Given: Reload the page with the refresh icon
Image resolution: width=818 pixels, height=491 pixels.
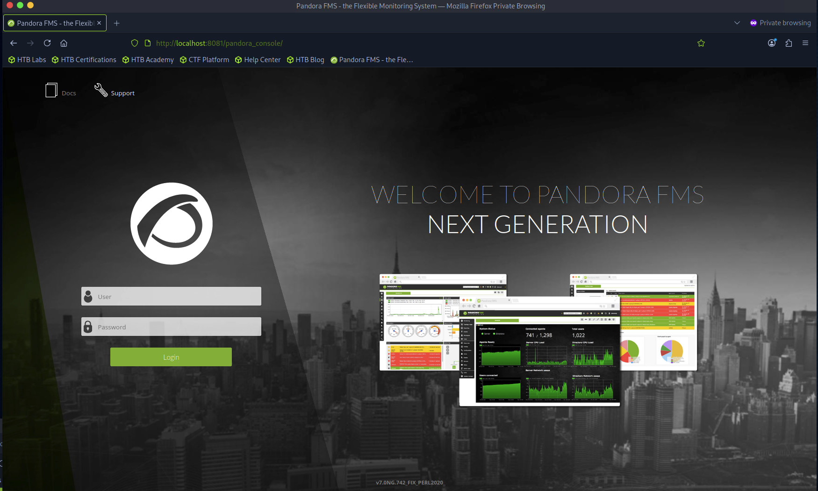Looking at the screenshot, I should click(47, 43).
